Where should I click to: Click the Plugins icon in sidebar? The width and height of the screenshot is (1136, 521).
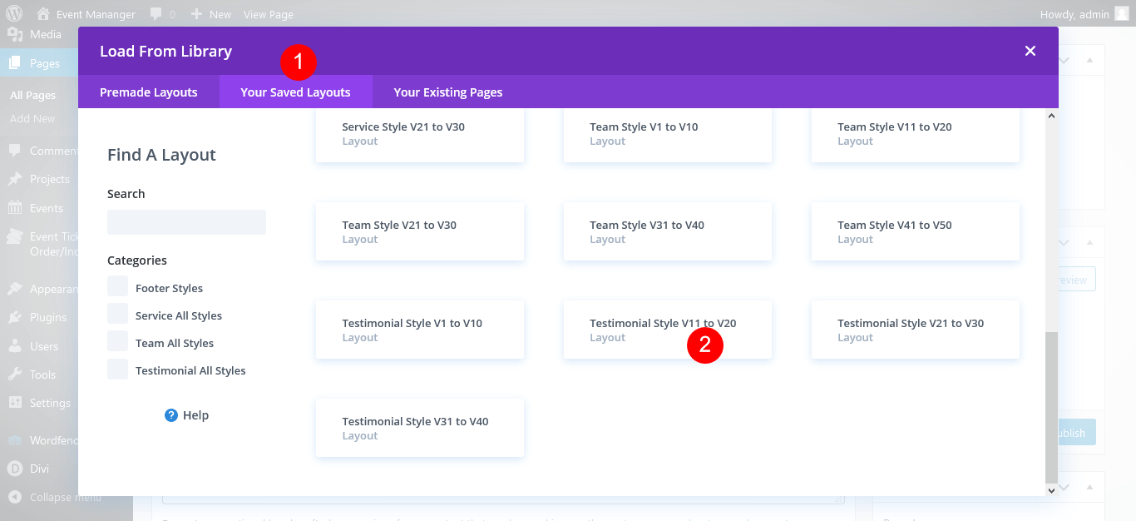coord(15,317)
